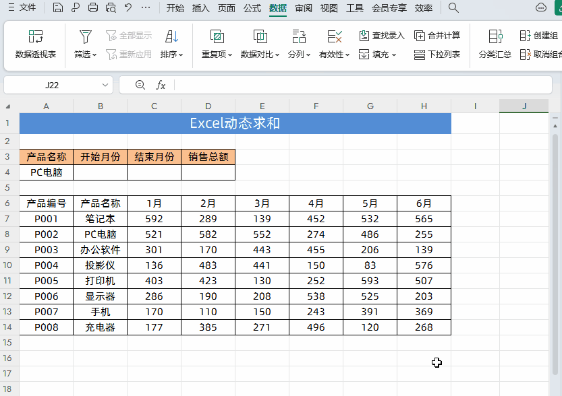Switch to the 开始 tab
Screen dimensions: 562x396
pyautogui.click(x=175, y=8)
